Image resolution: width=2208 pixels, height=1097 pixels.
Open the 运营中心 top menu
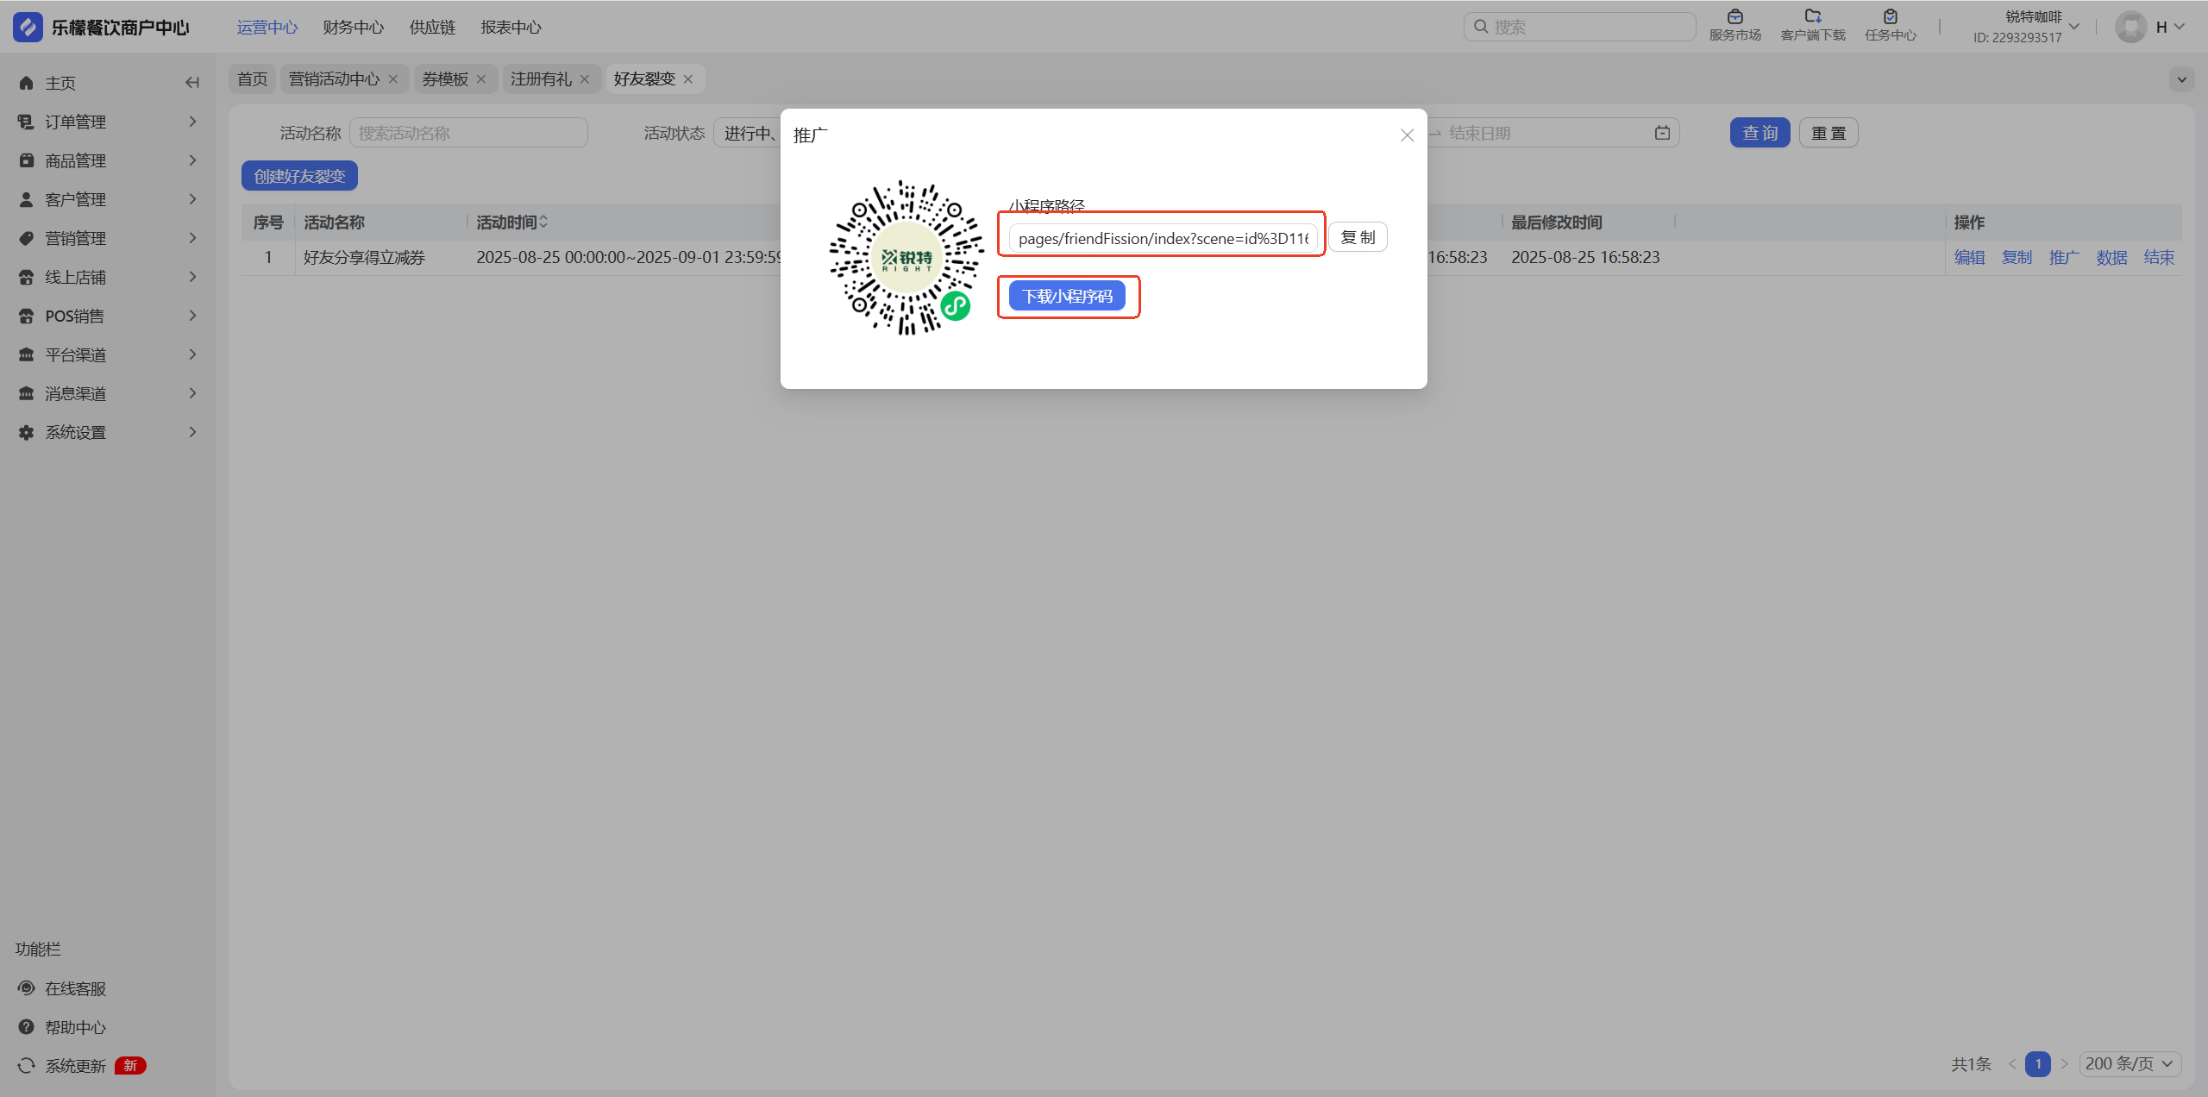pyautogui.click(x=267, y=27)
